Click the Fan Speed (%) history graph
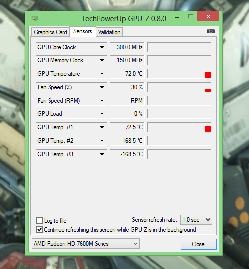The image size is (249, 269). pos(179,87)
